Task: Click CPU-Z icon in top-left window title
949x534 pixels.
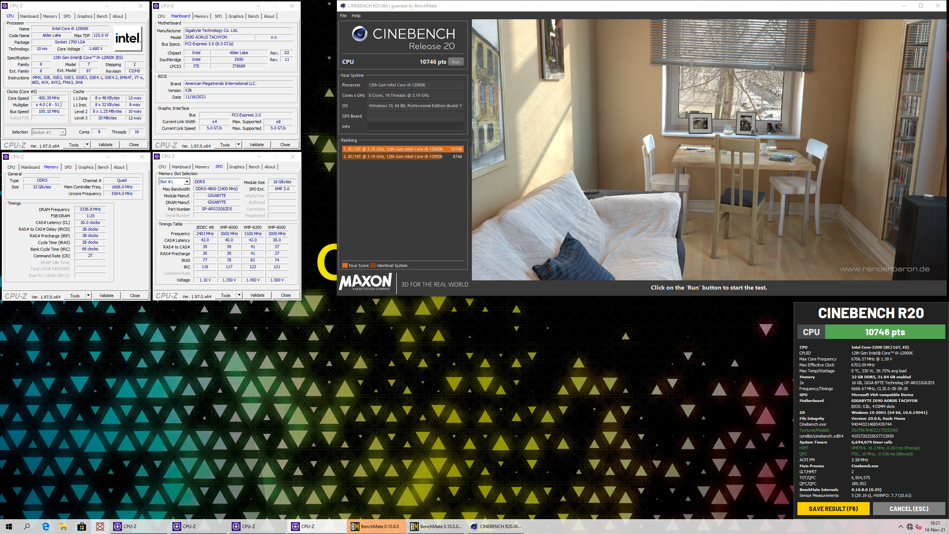Action: (x=5, y=6)
